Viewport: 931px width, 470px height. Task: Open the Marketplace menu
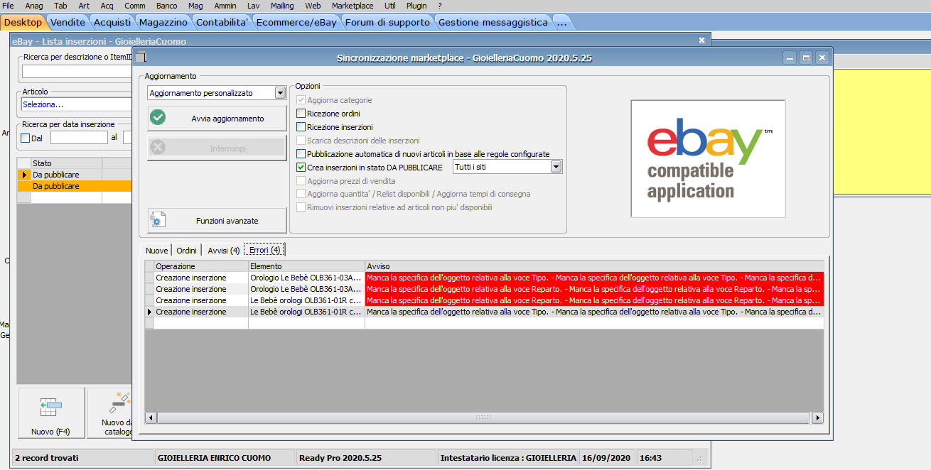353,6
